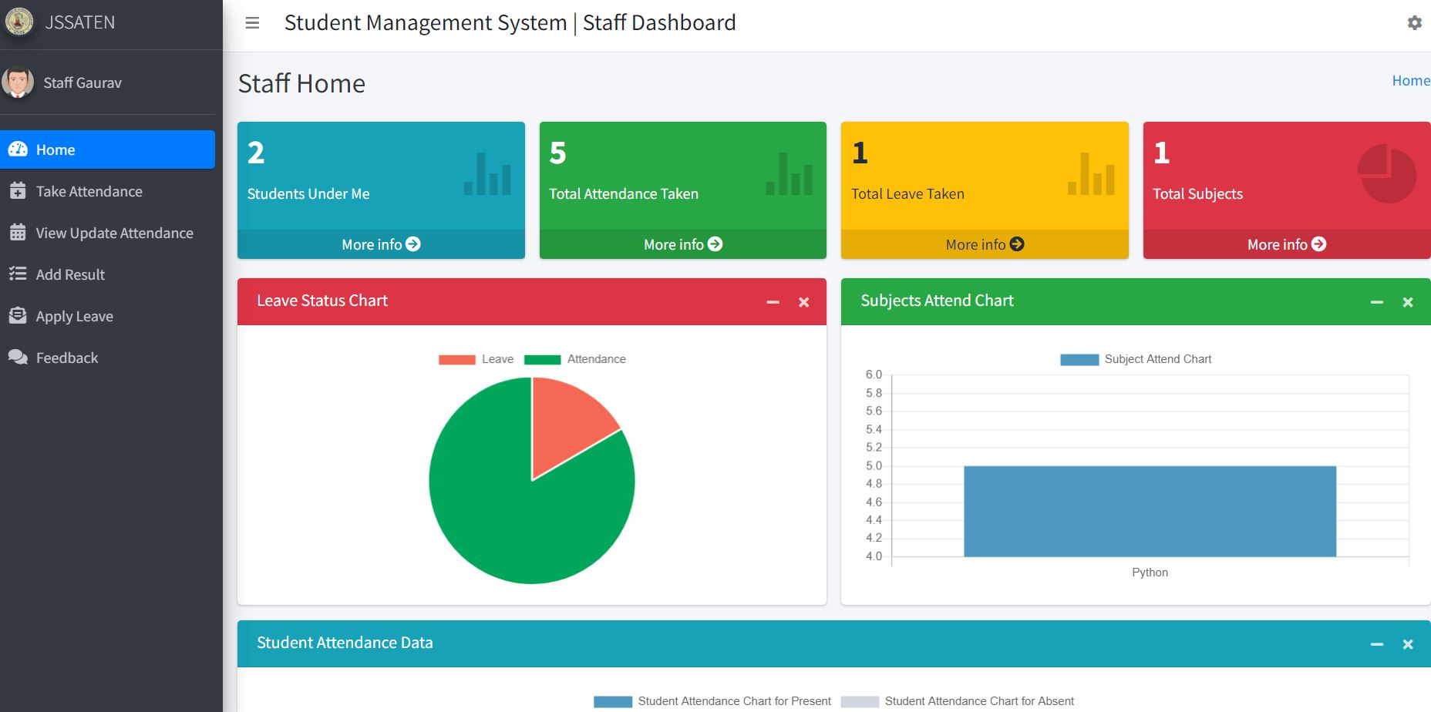This screenshot has width=1431, height=712.
Task: Select the View Update Attendance sidebar icon
Action: click(18, 233)
